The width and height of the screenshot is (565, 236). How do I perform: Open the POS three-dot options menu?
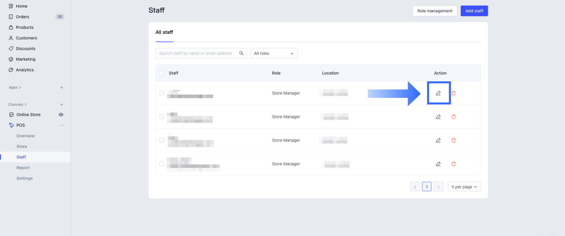(61, 125)
